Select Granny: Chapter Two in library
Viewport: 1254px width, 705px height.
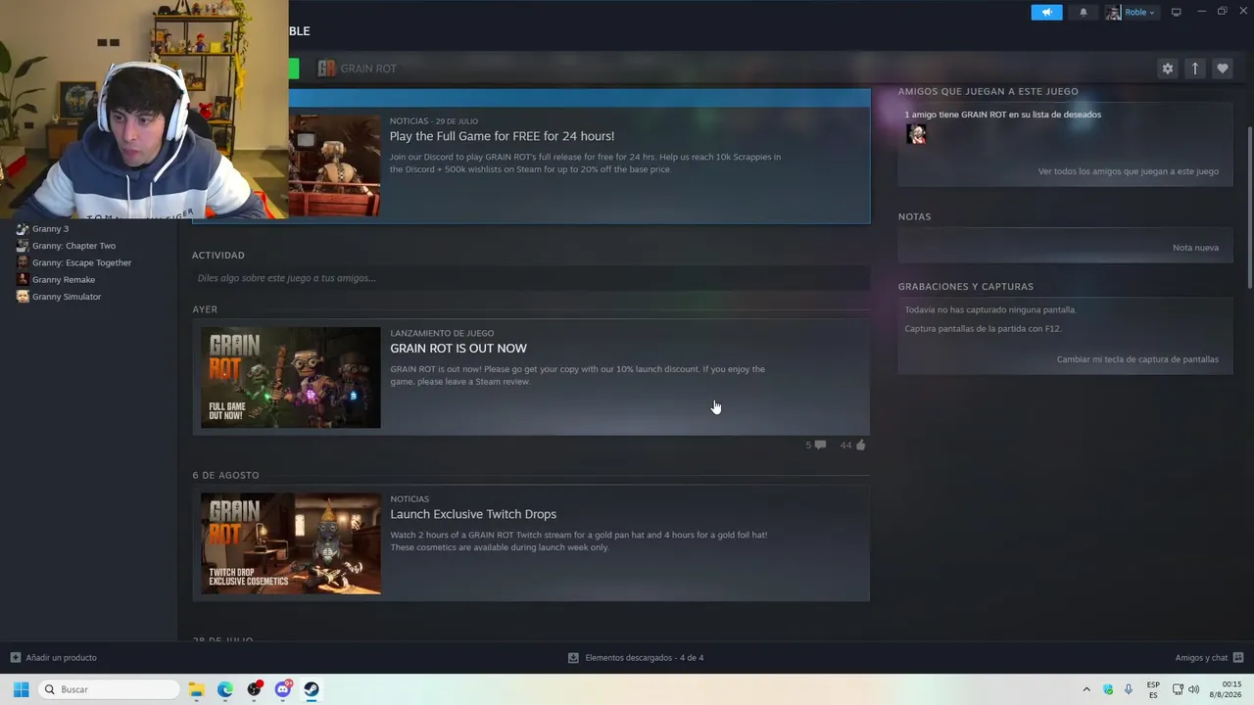coord(73,246)
